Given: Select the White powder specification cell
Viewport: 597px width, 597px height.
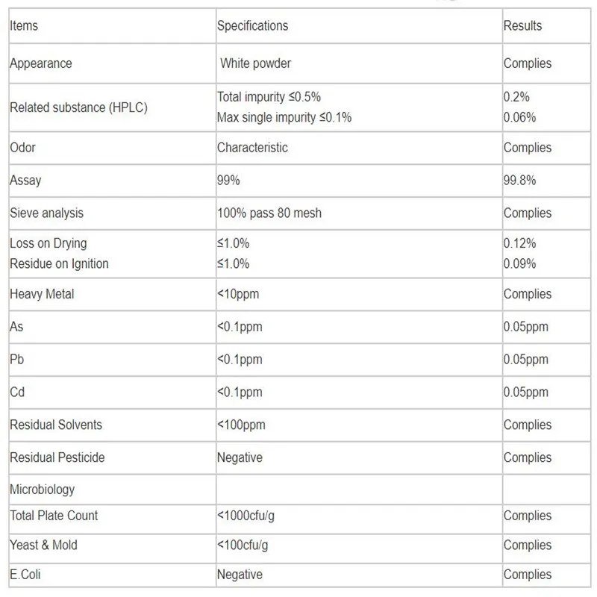Looking at the screenshot, I should click(x=255, y=64).
